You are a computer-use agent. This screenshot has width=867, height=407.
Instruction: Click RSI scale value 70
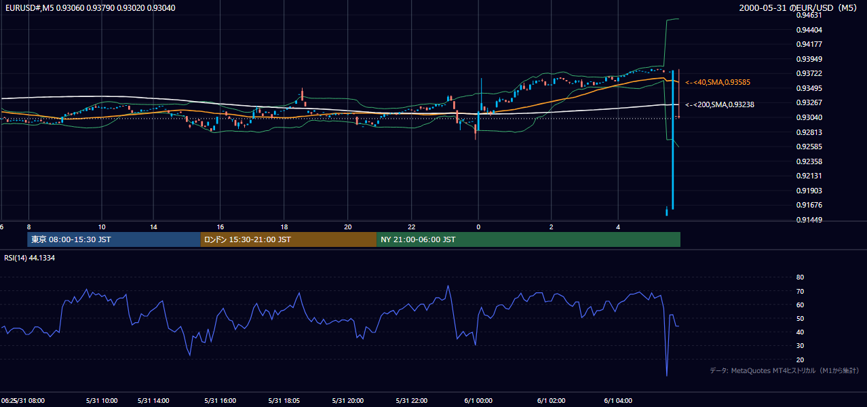[x=800, y=291]
